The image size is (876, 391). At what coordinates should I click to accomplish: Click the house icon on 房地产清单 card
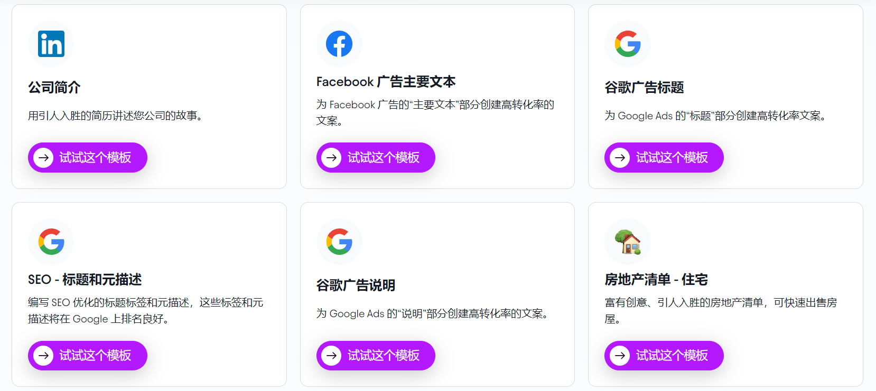click(x=627, y=242)
